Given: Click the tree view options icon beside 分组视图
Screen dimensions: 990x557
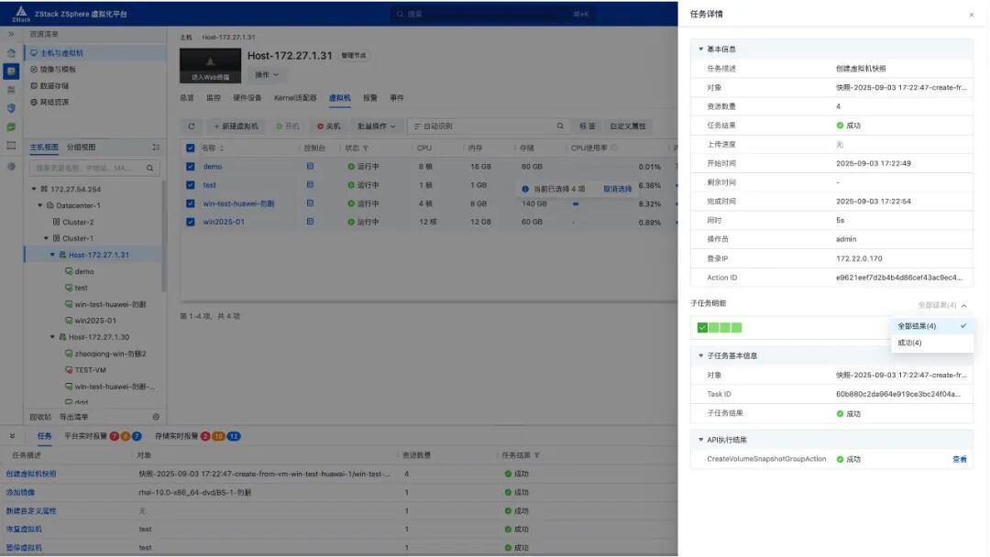Looking at the screenshot, I should 156,147.
